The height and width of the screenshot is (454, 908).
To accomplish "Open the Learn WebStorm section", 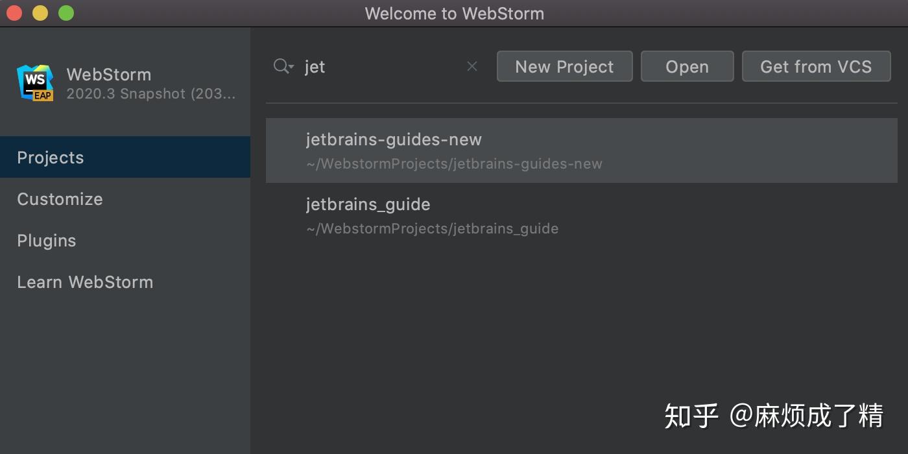I will 85,281.
